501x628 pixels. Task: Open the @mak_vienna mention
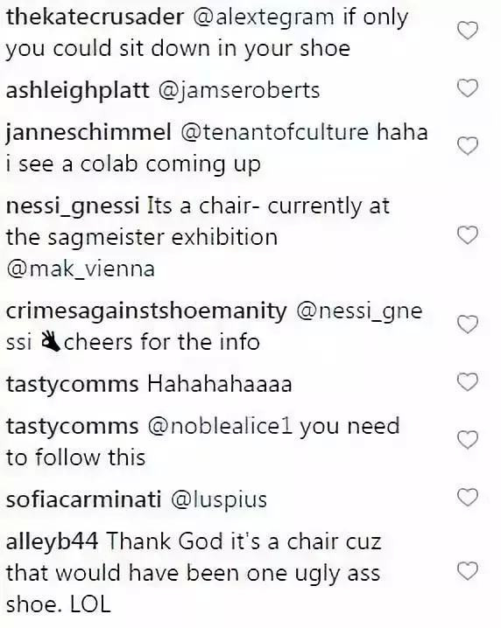81,269
